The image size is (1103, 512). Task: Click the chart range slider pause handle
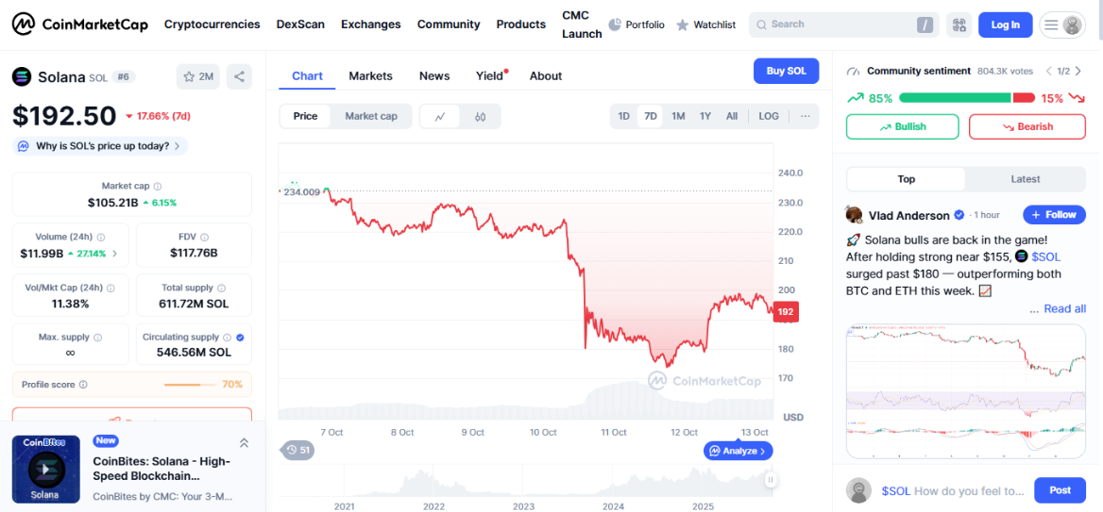[771, 480]
